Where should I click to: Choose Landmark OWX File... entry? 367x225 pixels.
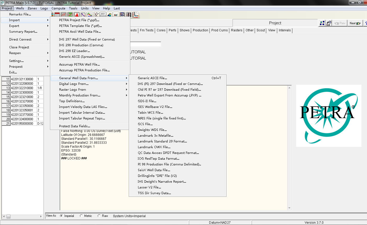point(178,147)
